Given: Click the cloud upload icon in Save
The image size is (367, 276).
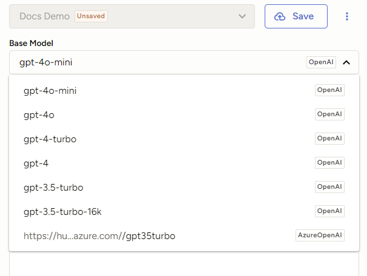Looking at the screenshot, I should coord(280,16).
